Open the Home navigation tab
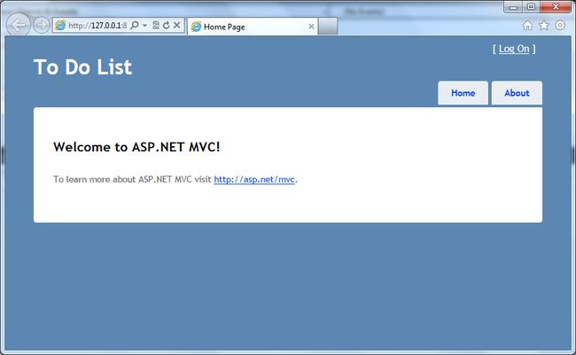The image size is (576, 355). pyautogui.click(x=463, y=93)
